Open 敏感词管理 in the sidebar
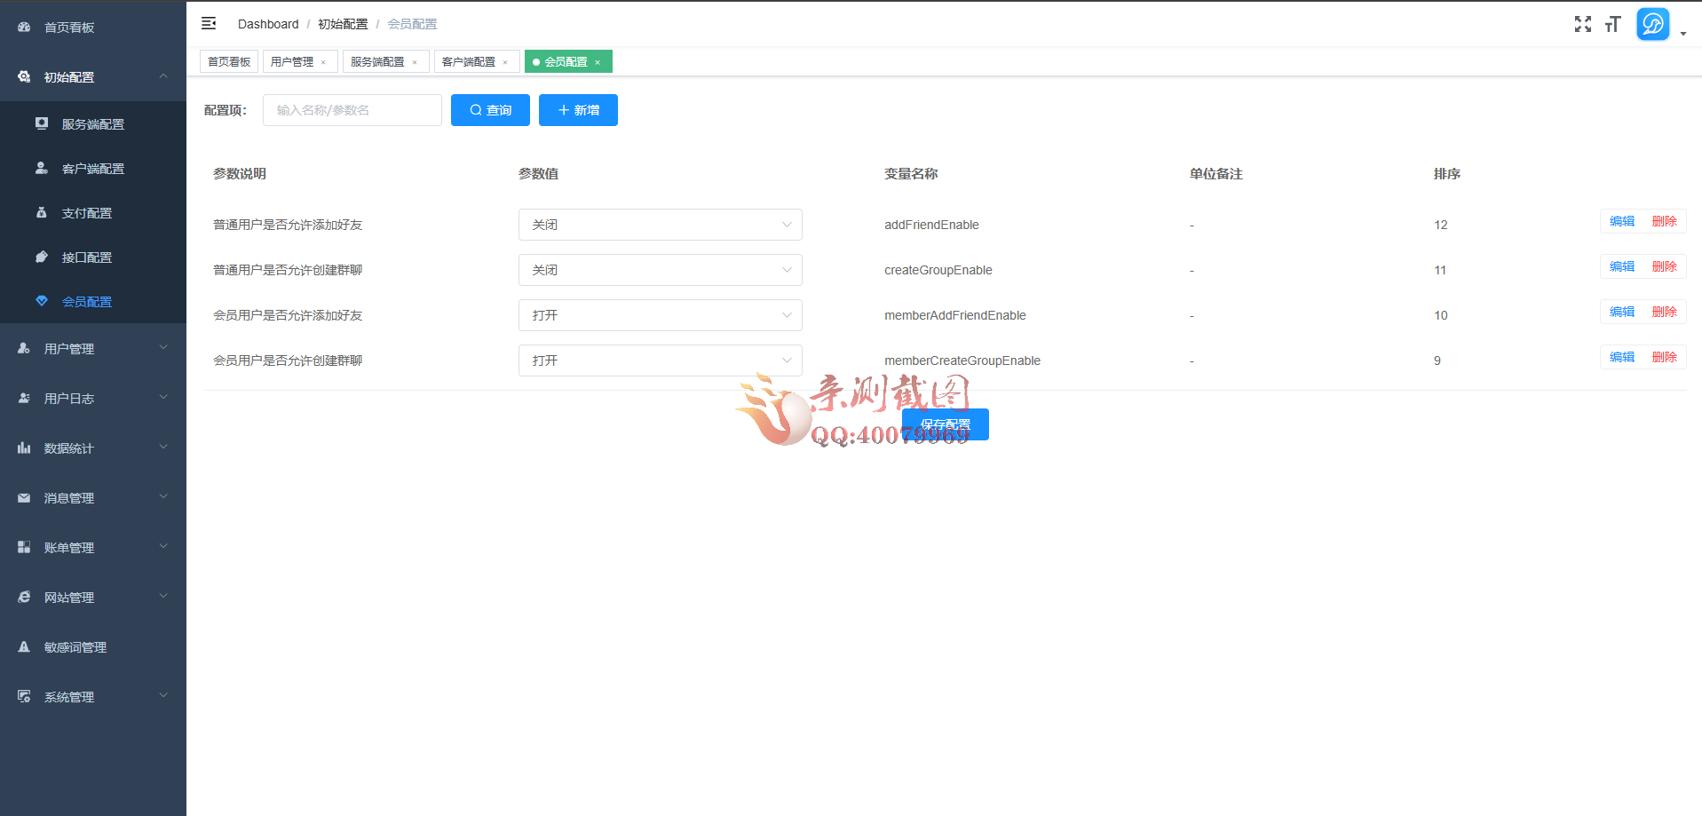 click(75, 647)
